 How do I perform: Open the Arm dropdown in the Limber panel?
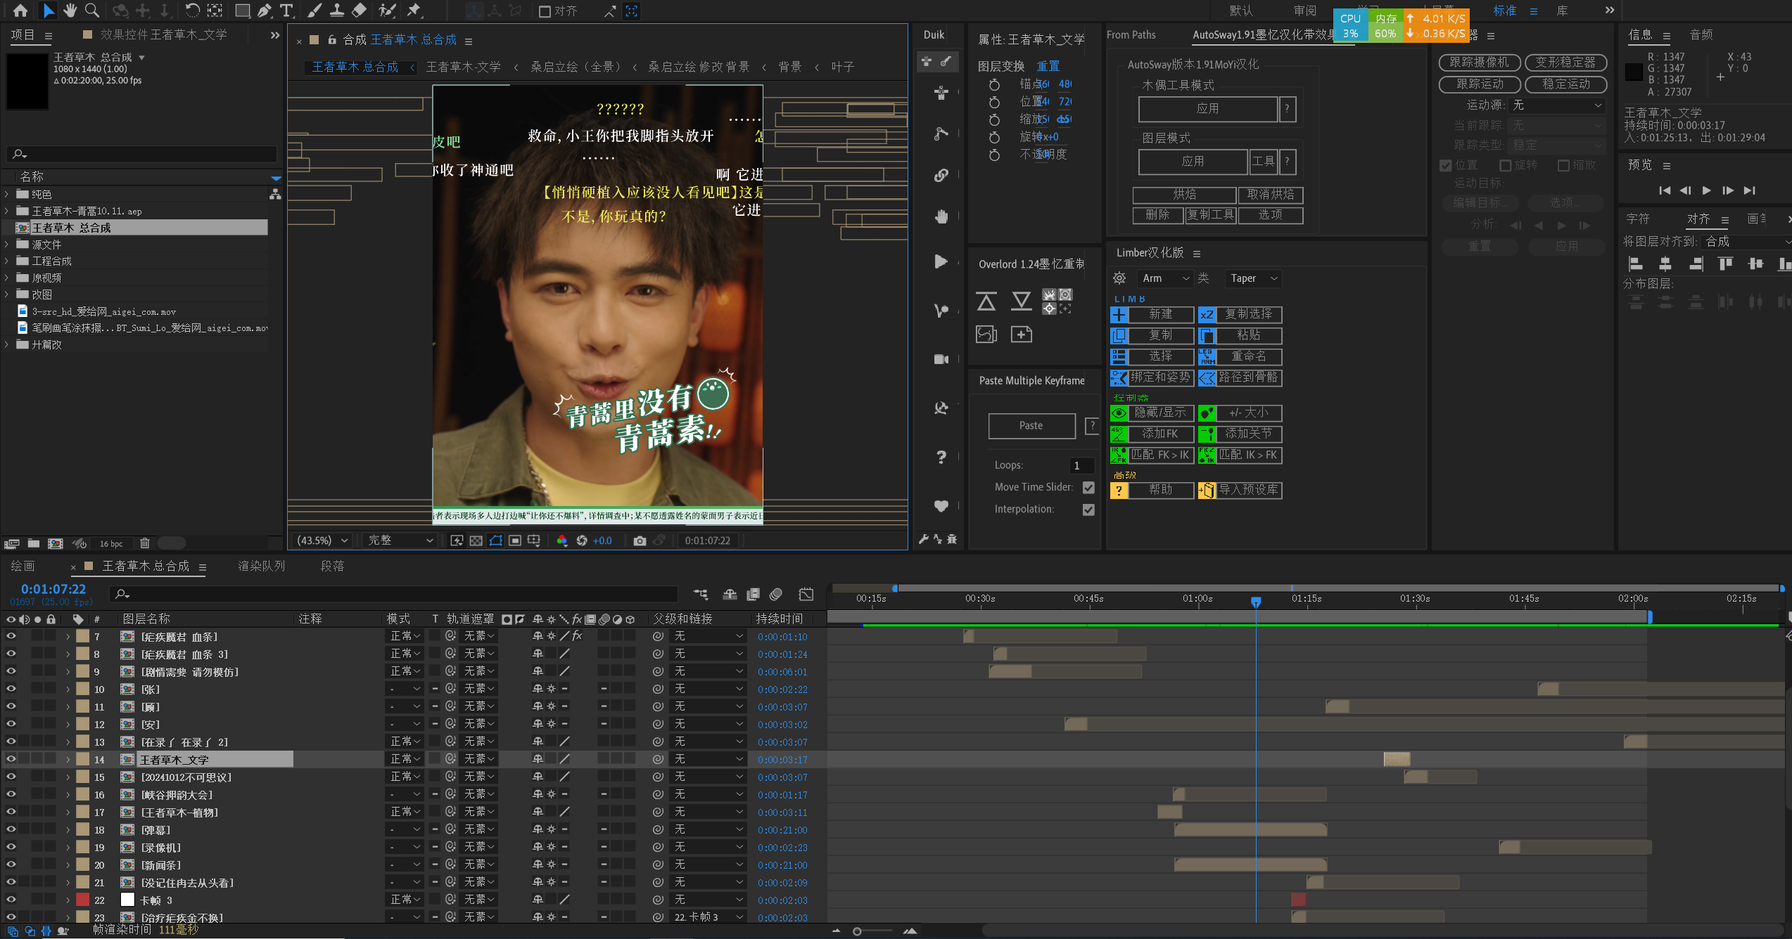point(1165,278)
